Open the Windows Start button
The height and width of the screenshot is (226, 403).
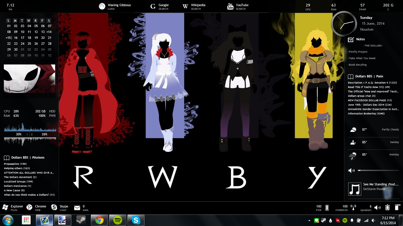[x=8, y=220]
